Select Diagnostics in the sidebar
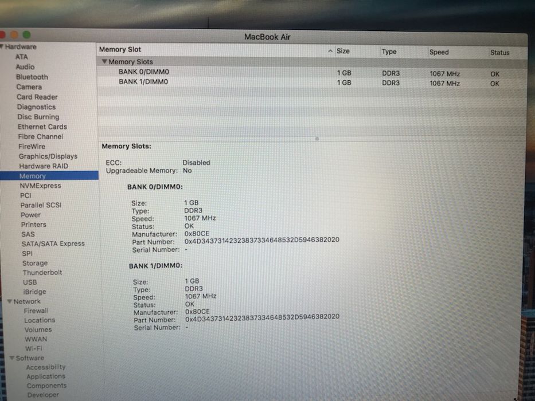The width and height of the screenshot is (535, 401). tap(36, 107)
